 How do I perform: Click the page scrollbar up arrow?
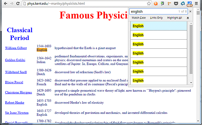[x=198, y=9]
